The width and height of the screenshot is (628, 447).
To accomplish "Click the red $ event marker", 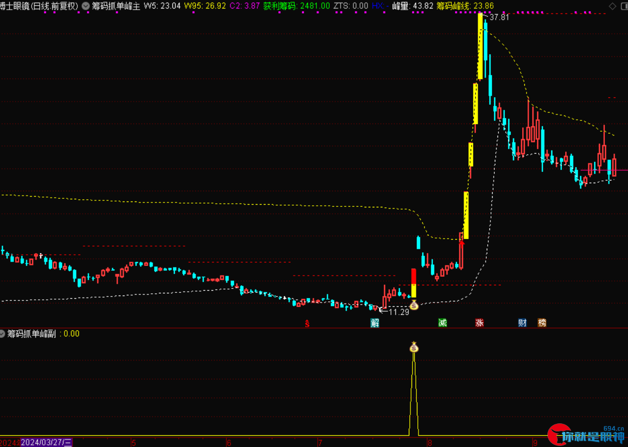I will [x=307, y=323].
